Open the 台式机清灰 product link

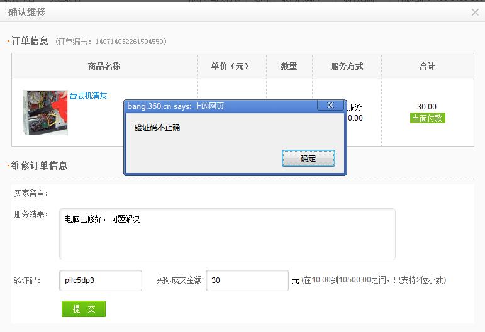(88, 96)
